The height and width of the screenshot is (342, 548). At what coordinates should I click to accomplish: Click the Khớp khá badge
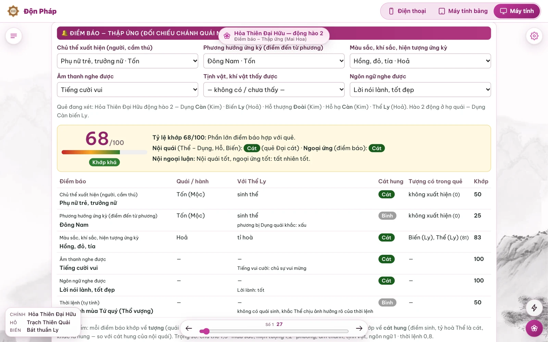104,162
